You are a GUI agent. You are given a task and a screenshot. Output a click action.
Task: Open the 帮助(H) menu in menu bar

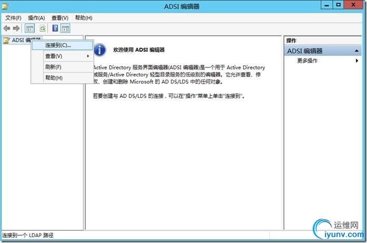[x=83, y=18]
